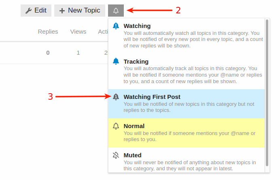The height and width of the screenshot is (180, 280).
Task: Open the notification bell dropdown button
Action: click(x=116, y=11)
